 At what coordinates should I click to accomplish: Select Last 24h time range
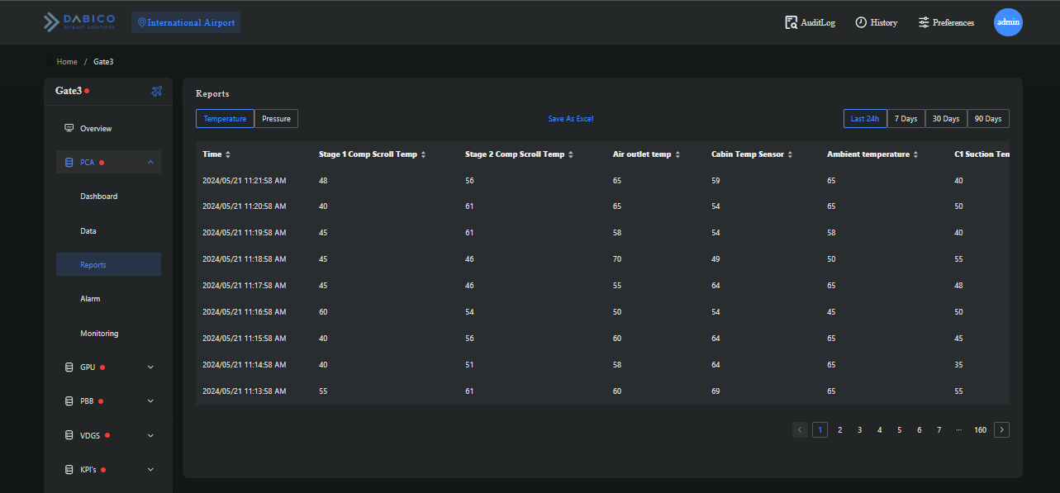coord(865,119)
